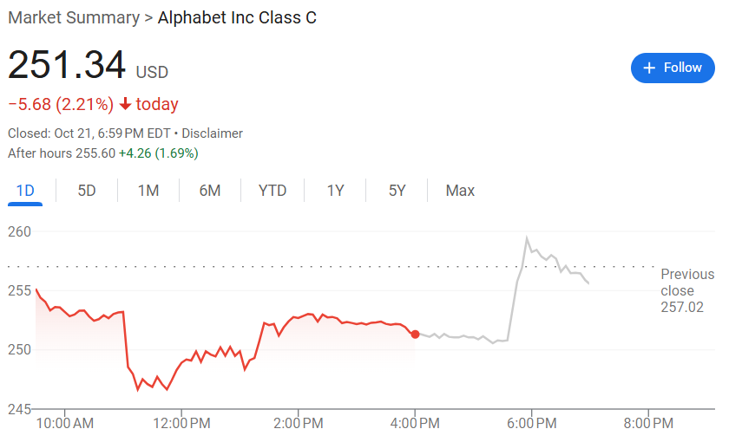
Task: Select the 5Y range tab
Action: pyautogui.click(x=397, y=191)
